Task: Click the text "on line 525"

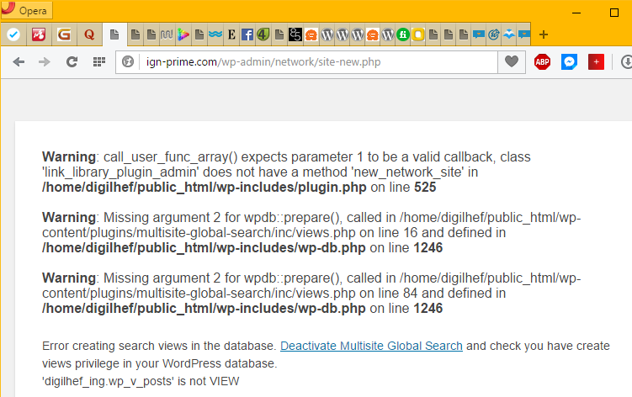Action: point(403,188)
